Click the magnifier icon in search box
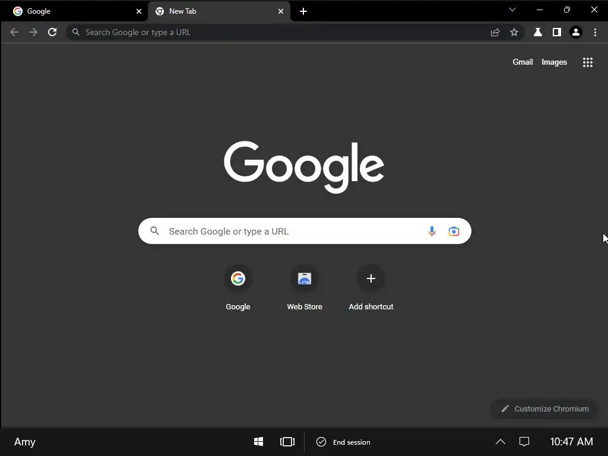The image size is (608, 456). point(155,231)
